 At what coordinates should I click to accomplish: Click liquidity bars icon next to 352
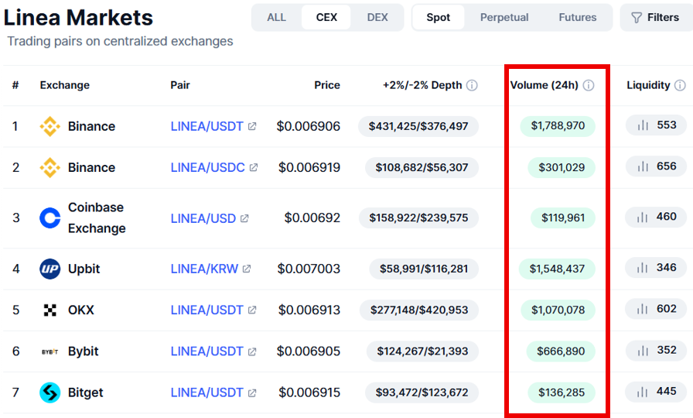(x=643, y=351)
